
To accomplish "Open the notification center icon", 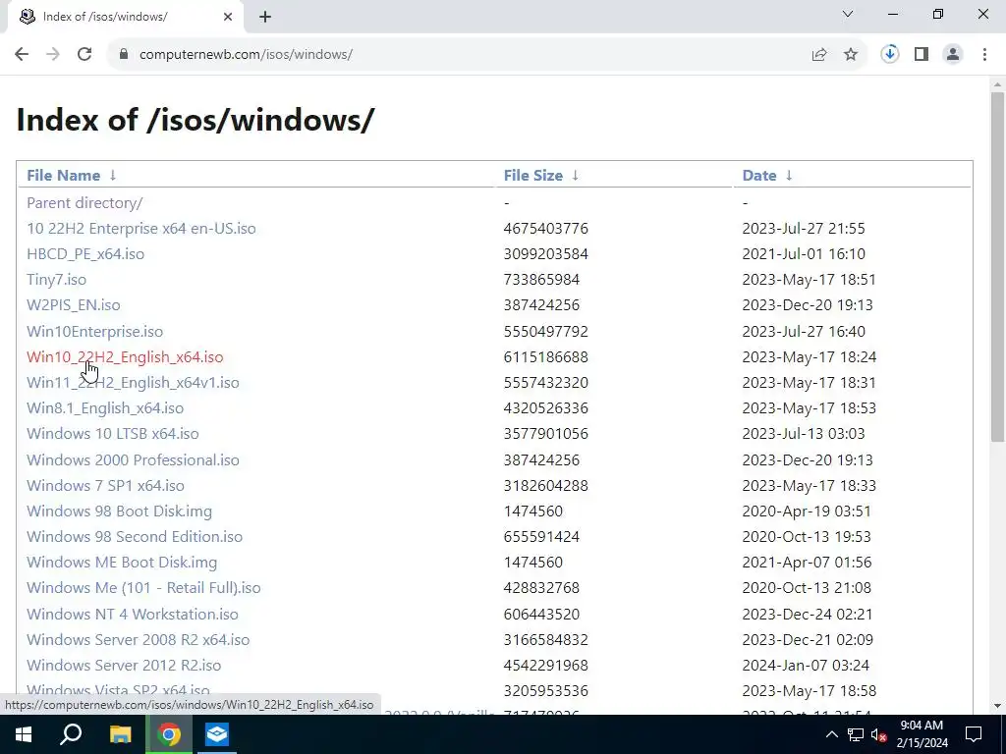I will 974,734.
